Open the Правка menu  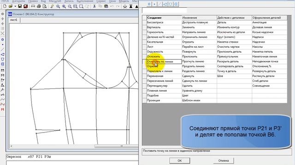click(x=33, y=1)
